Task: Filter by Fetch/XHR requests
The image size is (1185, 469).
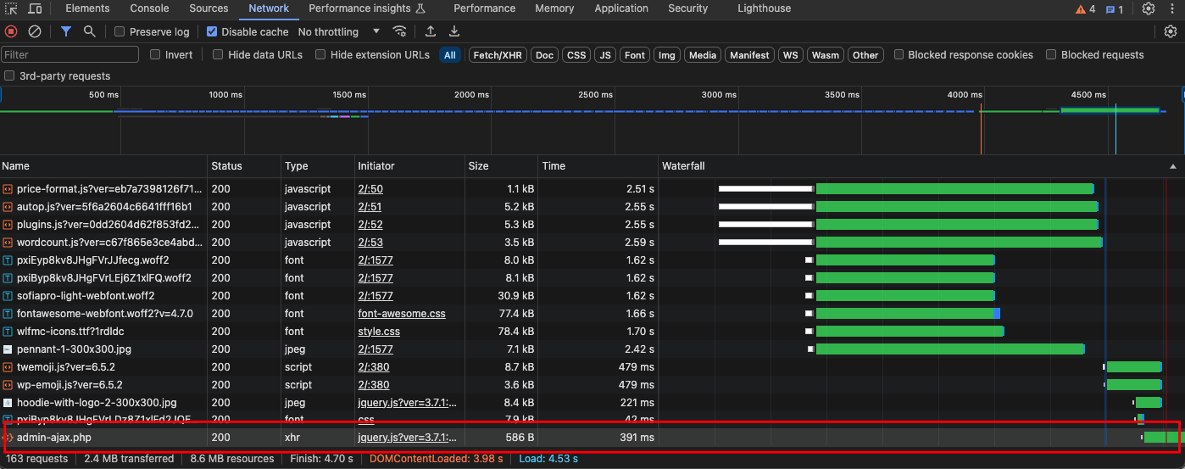Action: (x=498, y=55)
